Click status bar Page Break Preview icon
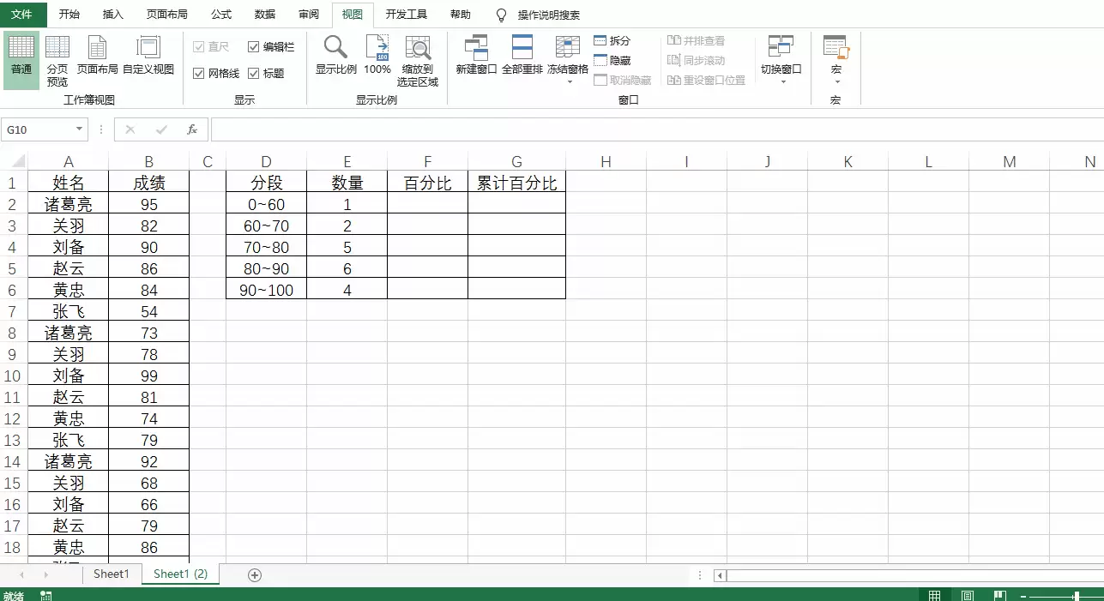 point(999,595)
